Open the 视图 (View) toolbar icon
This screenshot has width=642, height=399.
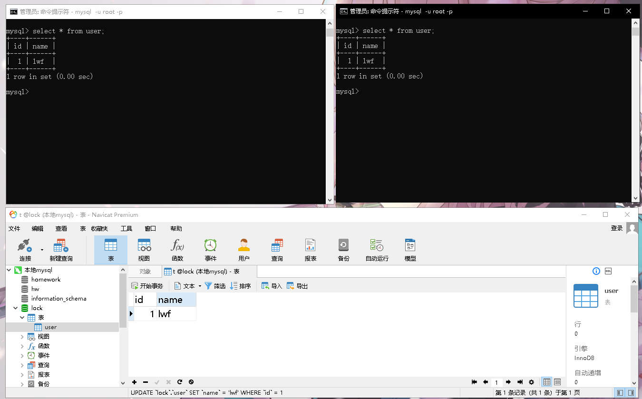click(x=144, y=250)
